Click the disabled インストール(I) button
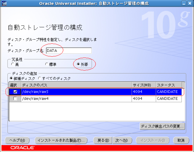Image resolution: width=194 pixels, height=152 pixels. (x=153, y=140)
